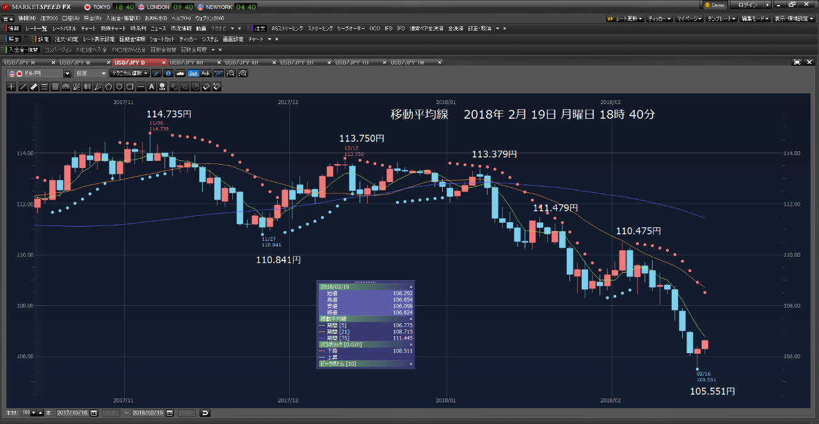819x424 pixels.
Task: Toggle the candlestick chart style icon
Action: click(181, 73)
